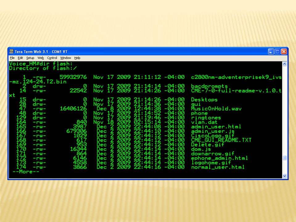
Task: Click the Tera Term icon in title bar
Action: click(11, 51)
